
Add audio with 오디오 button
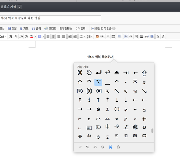click(x=50, y=28)
